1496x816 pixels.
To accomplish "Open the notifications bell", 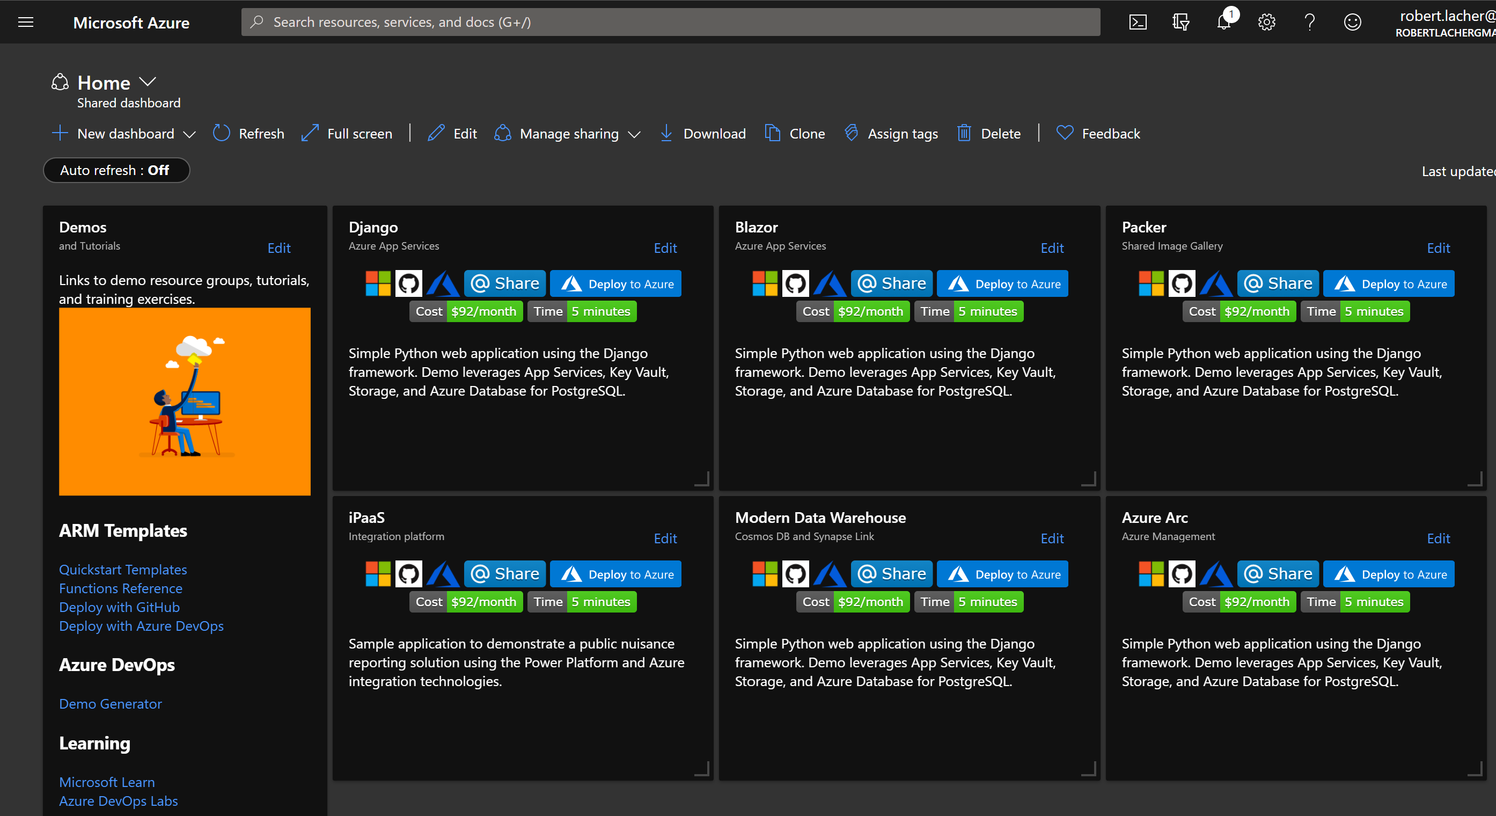I will click(1223, 22).
